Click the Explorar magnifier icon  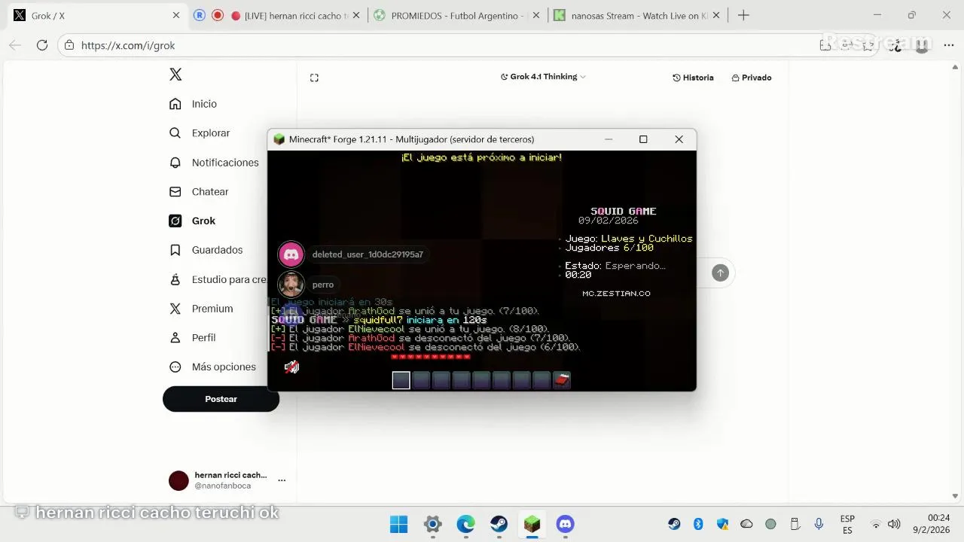click(175, 133)
